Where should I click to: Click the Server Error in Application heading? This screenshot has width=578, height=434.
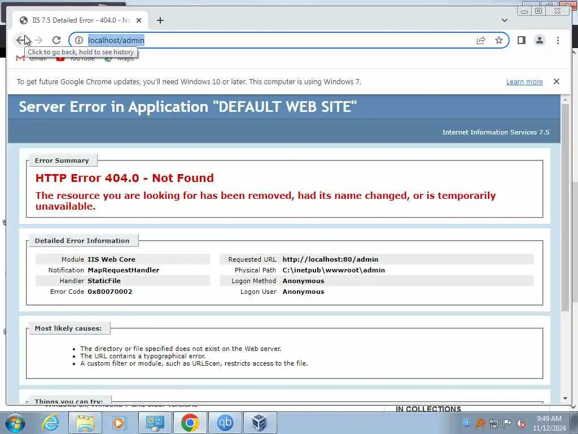[x=187, y=107]
